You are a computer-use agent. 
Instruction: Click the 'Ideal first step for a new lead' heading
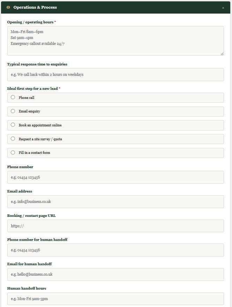point(32,88)
